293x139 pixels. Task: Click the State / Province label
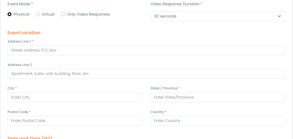pyautogui.click(x=164, y=88)
